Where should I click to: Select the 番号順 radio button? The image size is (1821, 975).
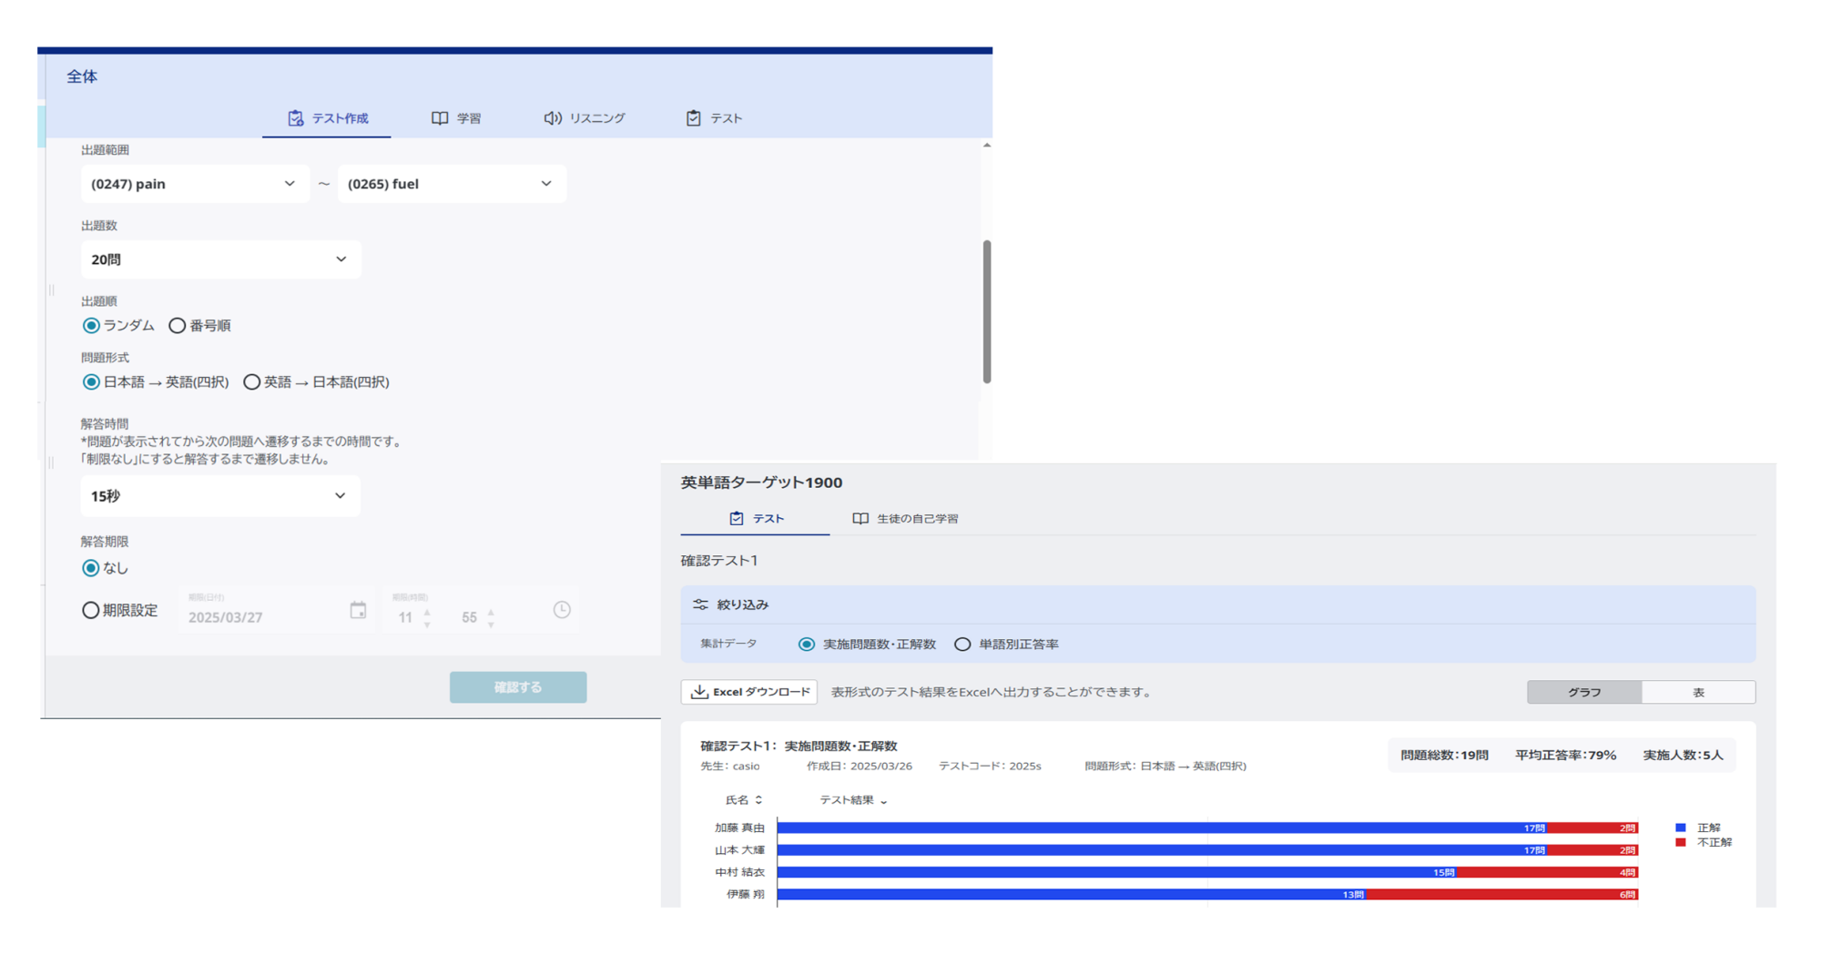176,325
